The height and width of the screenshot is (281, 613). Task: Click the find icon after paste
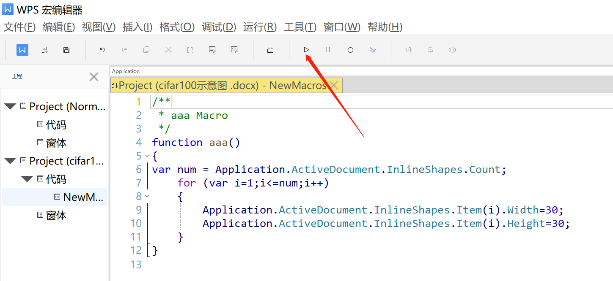(x=212, y=50)
